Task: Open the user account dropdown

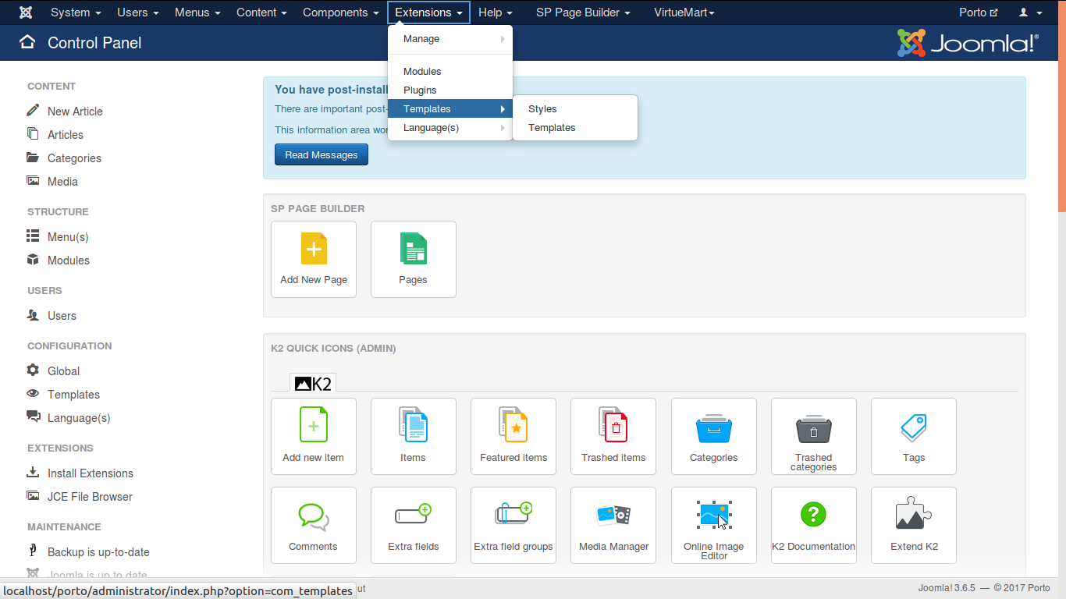Action: tap(1030, 12)
